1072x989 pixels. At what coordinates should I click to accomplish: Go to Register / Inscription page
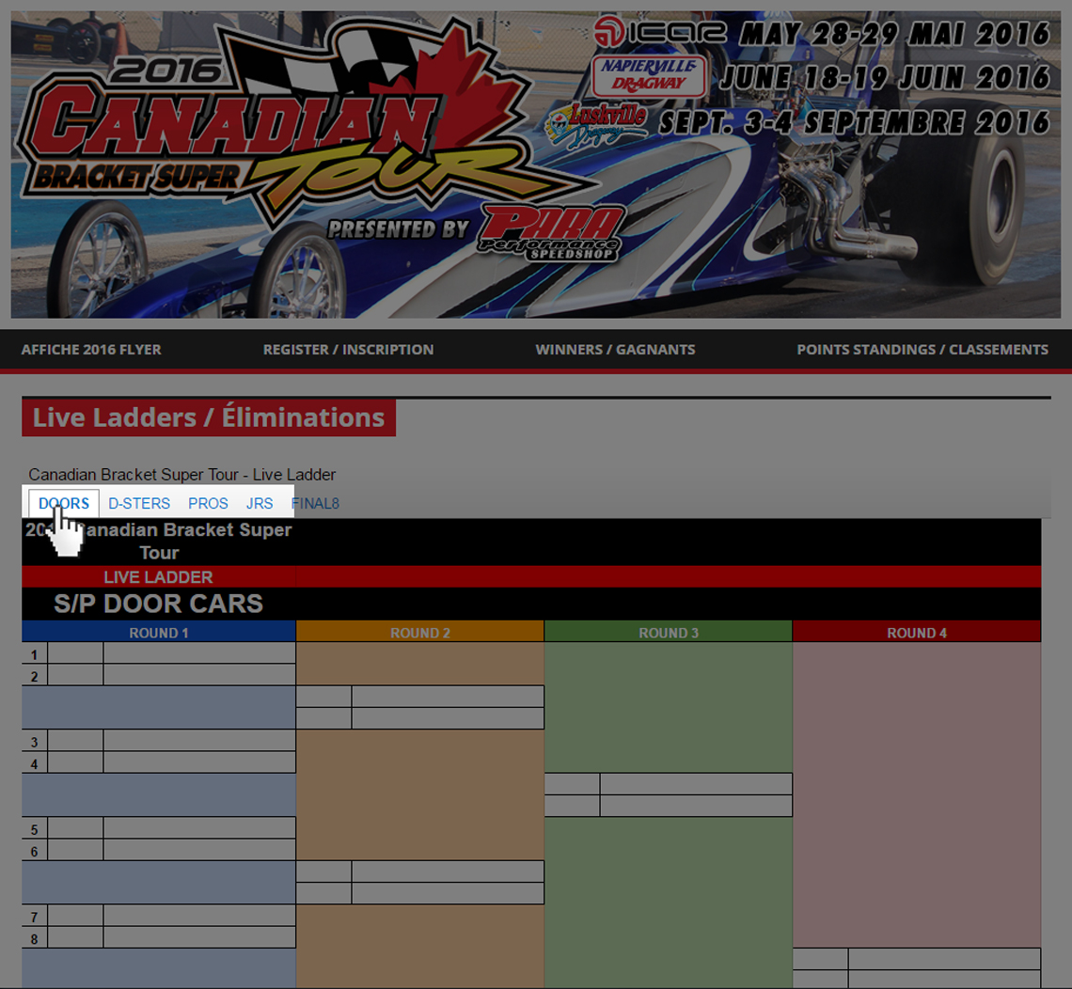[x=348, y=350]
